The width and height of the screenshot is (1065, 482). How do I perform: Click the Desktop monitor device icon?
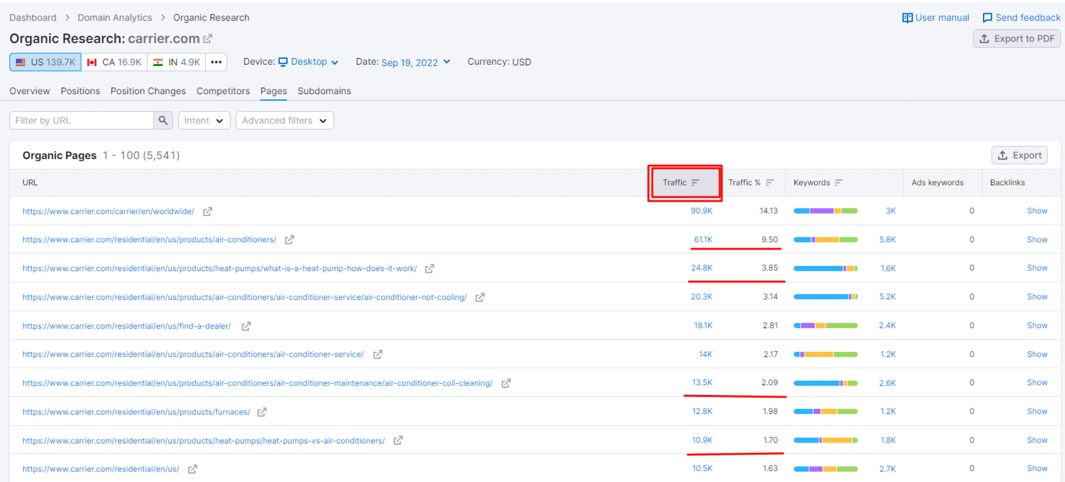coord(283,61)
